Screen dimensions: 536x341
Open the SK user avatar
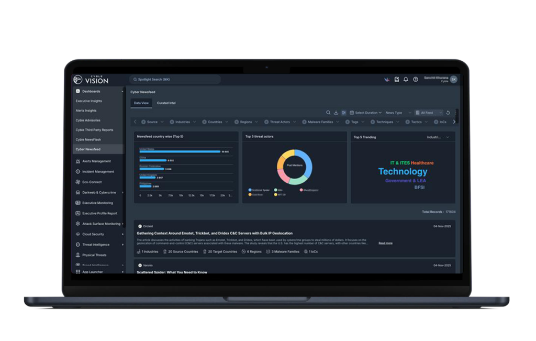tap(454, 79)
